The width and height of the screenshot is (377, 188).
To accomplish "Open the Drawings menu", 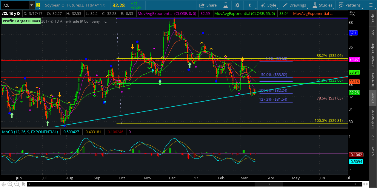I will 294,5.
